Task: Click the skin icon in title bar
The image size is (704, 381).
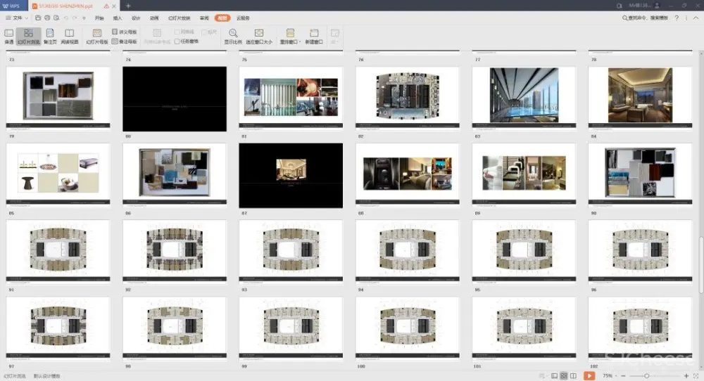Action: 619,6
